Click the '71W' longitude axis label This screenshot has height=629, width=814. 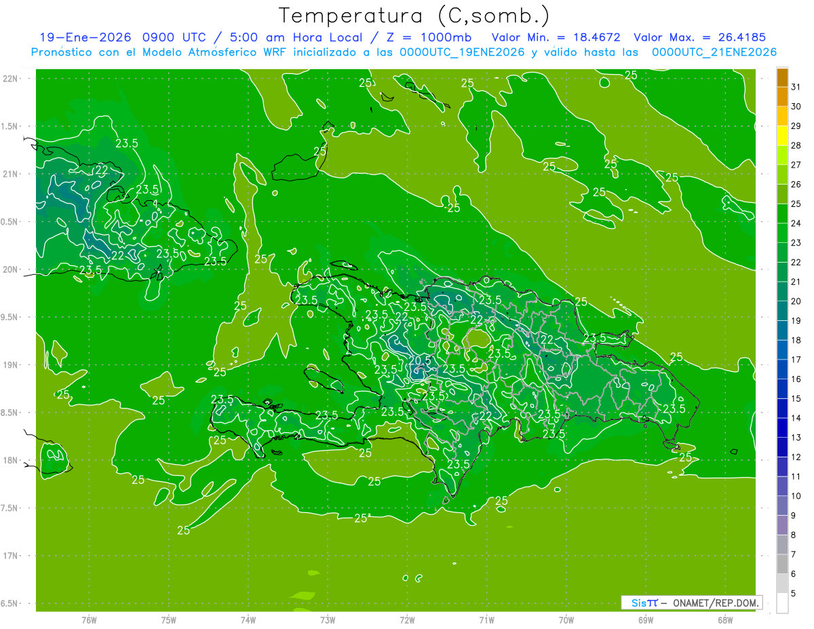coord(487,620)
